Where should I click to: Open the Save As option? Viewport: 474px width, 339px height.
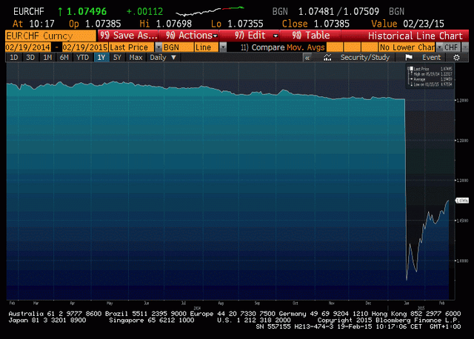128,36
